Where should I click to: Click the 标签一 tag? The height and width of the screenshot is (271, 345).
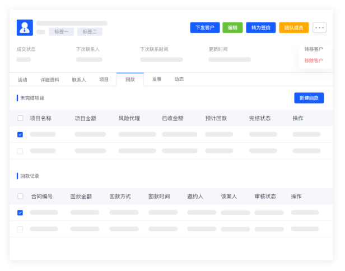61,32
